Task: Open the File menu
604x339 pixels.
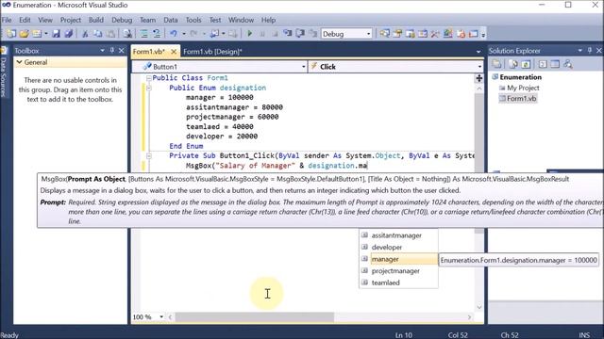Action: coord(7,20)
